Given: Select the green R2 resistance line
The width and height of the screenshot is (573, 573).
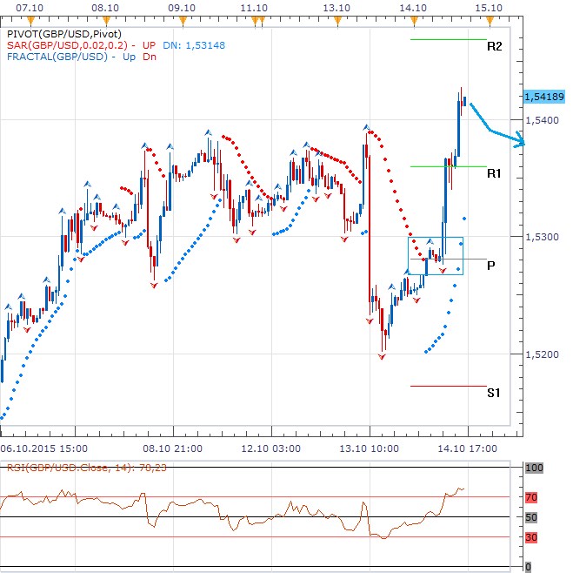Looking at the screenshot, I should [449, 39].
